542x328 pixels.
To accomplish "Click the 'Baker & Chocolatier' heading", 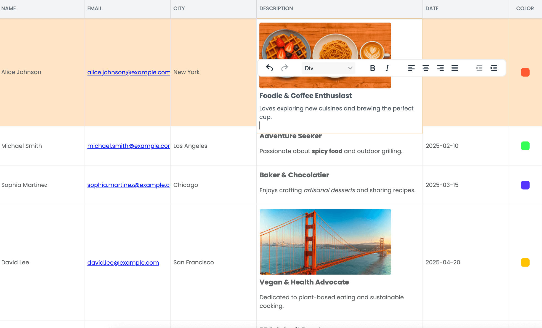I will pyautogui.click(x=294, y=175).
